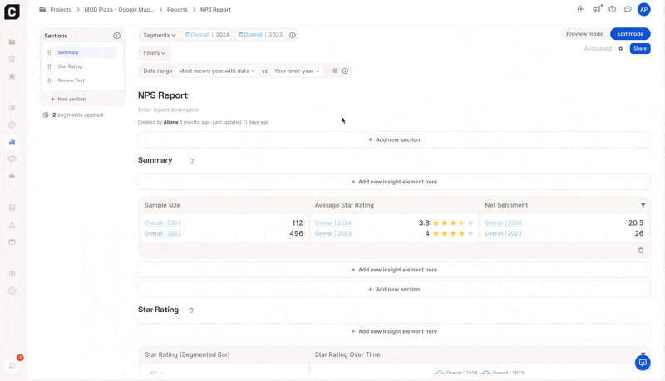Open the AP user avatar menu
Screen dimensions: 665x381
pyautogui.click(x=643, y=9)
